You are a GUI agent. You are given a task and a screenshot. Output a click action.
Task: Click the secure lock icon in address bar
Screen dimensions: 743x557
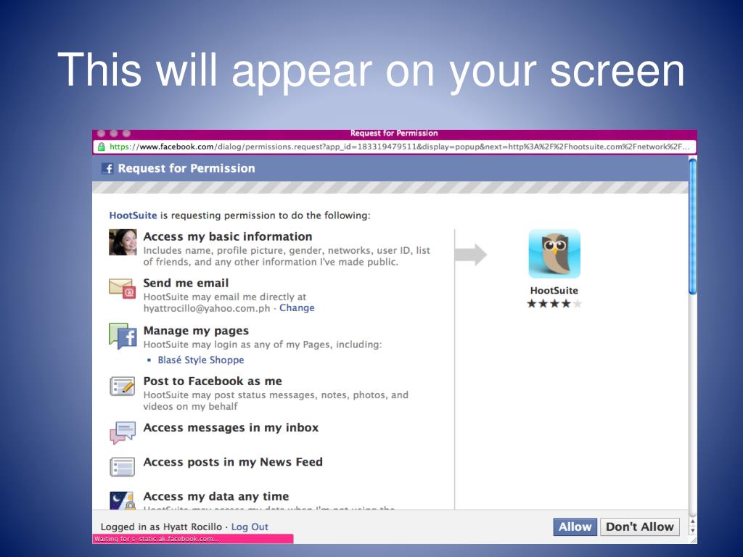pos(101,147)
